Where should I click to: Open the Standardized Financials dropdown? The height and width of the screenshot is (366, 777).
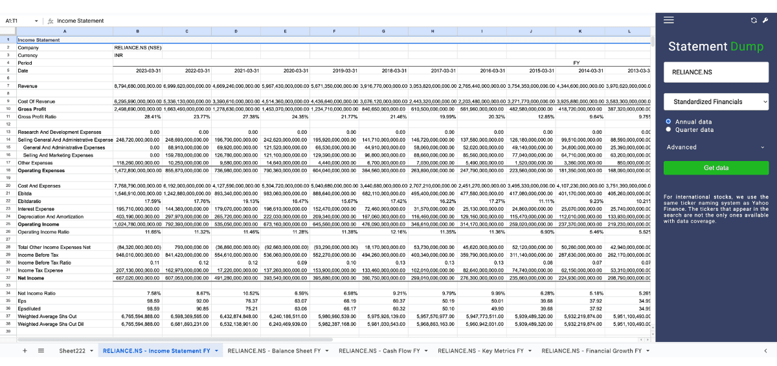pyautogui.click(x=715, y=102)
